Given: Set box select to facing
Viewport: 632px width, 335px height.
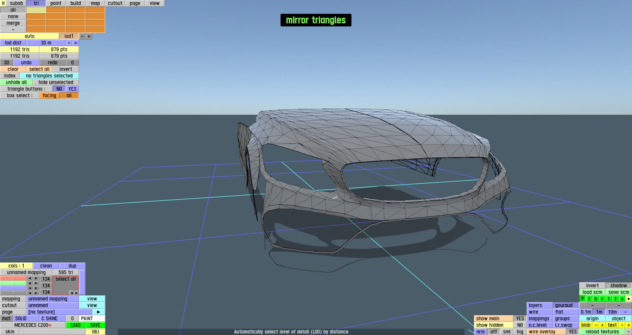Looking at the screenshot, I should (x=49, y=96).
